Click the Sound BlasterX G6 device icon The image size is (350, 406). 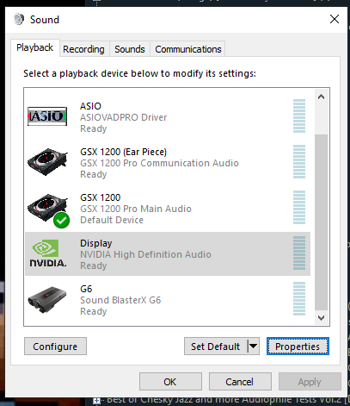[47, 299]
